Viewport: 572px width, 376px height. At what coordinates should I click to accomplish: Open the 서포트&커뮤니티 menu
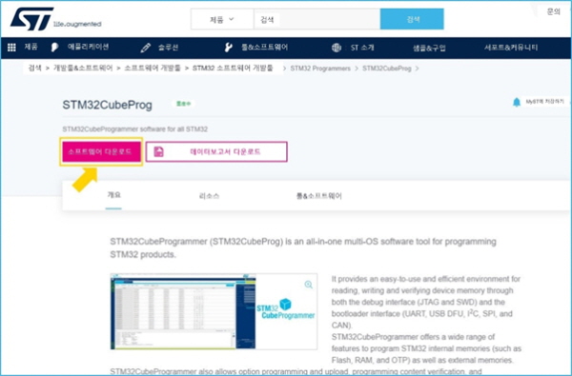pos(511,48)
